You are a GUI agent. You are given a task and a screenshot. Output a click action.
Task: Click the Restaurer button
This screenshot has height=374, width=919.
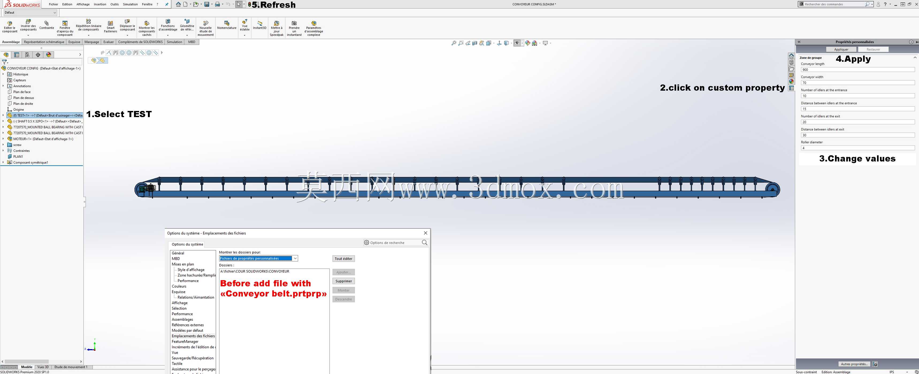coord(873,49)
